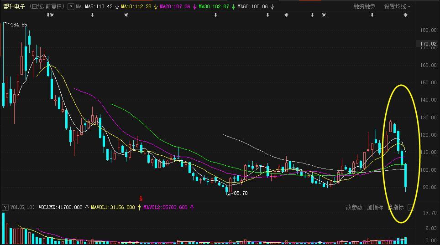Open the 日线 前复权 period selector
Image resolution: width=440 pixels, height=245 pixels.
point(47,7)
